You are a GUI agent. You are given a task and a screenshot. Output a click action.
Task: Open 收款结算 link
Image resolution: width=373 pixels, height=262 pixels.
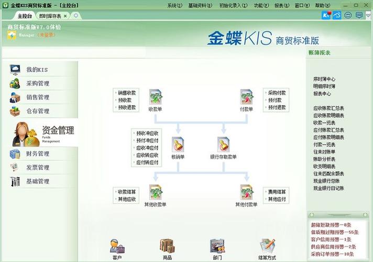click(127, 192)
